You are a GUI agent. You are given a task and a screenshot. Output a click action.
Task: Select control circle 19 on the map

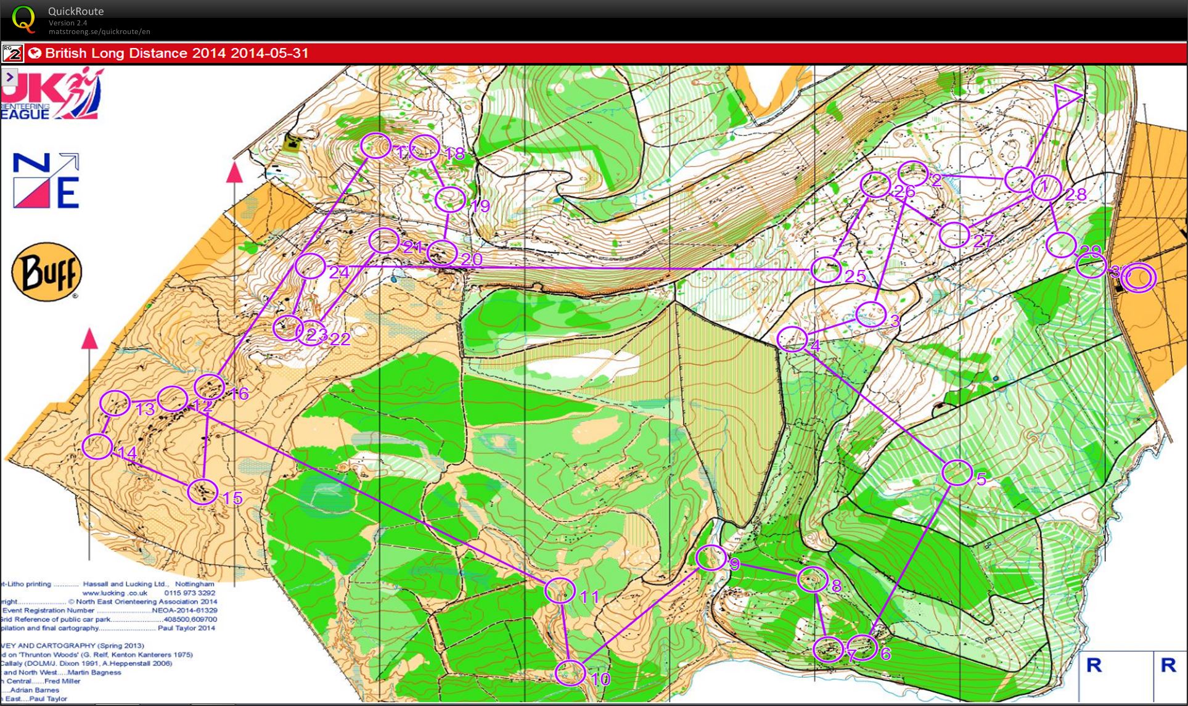click(450, 199)
